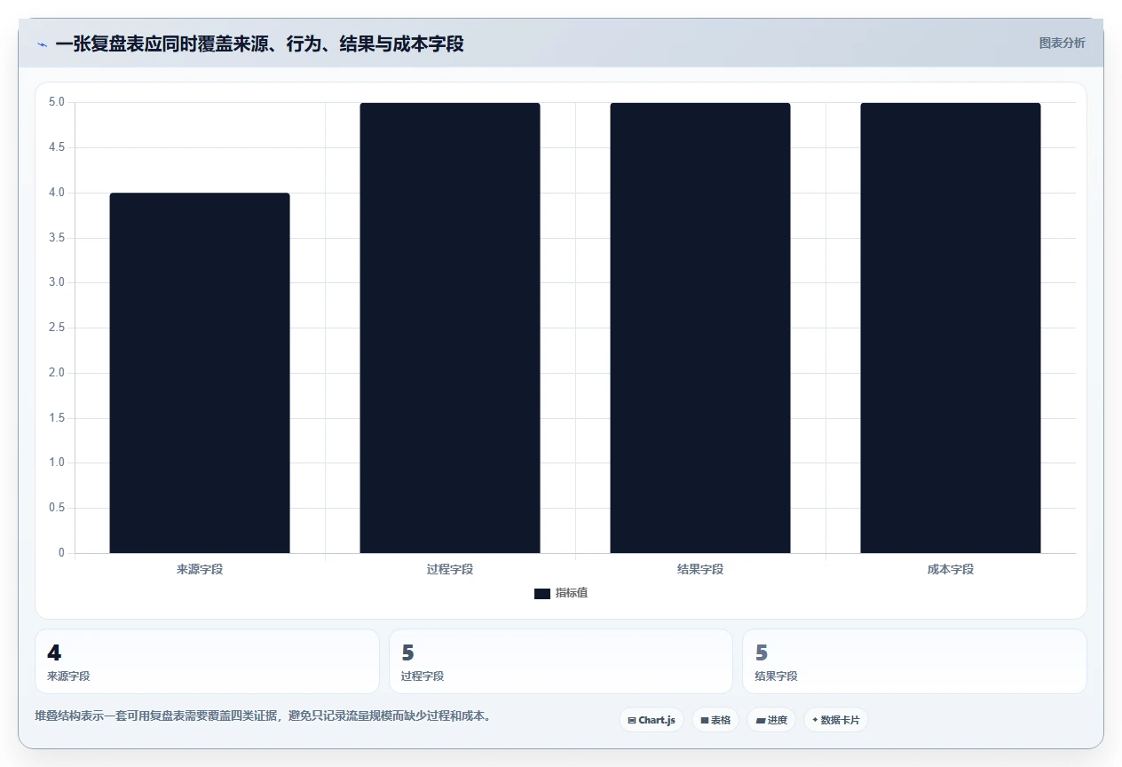This screenshot has height=767, width=1122.
Task: Open the 结果字段 data card showing 5
Action: click(914, 661)
